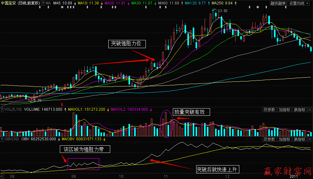Click 改参数 in the OBV panel
The height and width of the screenshot is (179, 313).
pyautogui.click(x=270, y=139)
